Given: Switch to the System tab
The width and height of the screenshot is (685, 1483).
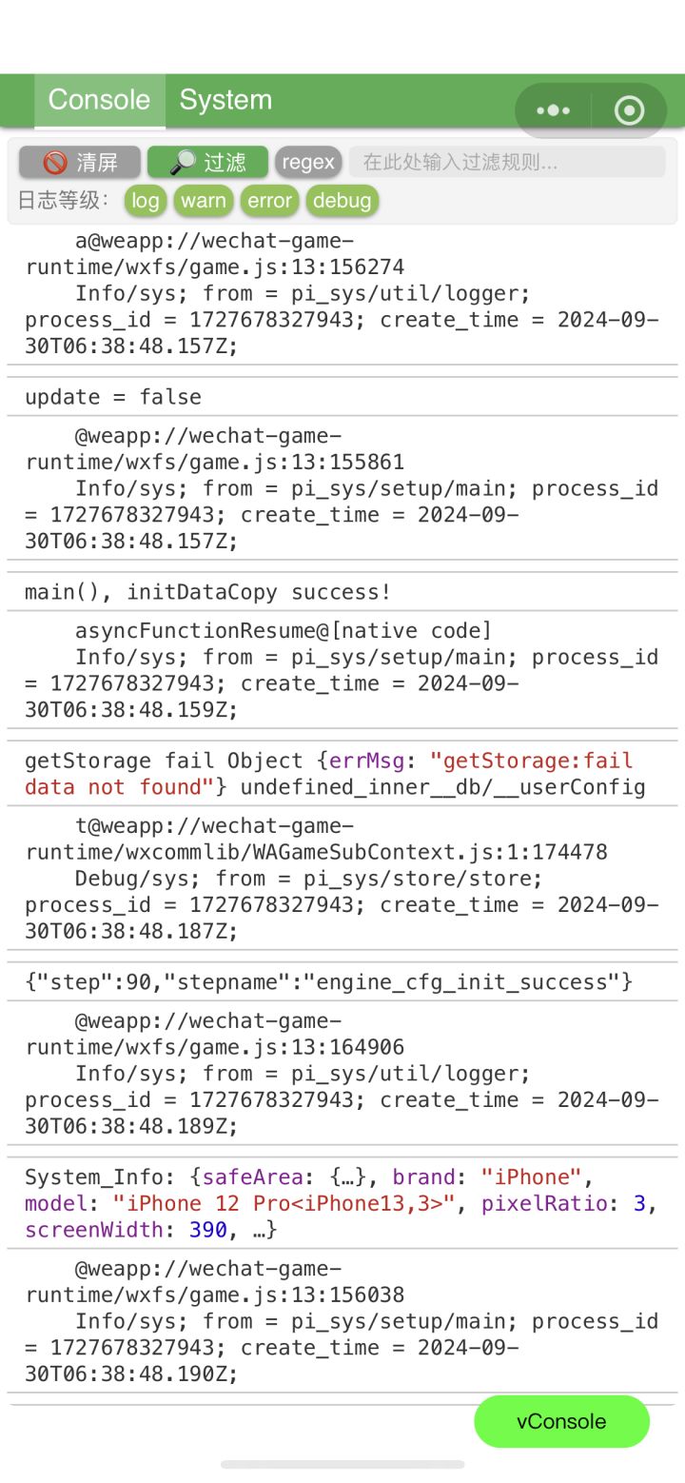Looking at the screenshot, I should (x=225, y=100).
